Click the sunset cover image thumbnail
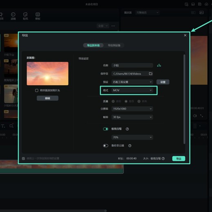This screenshot has width=212, height=212. (48, 74)
